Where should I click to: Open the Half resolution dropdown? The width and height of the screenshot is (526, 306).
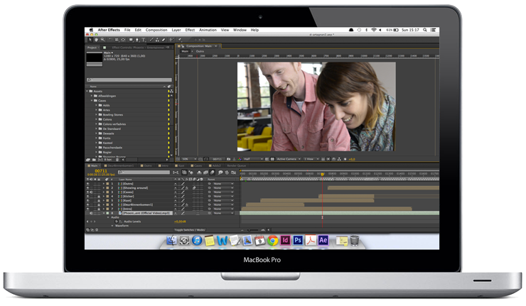(x=253, y=159)
